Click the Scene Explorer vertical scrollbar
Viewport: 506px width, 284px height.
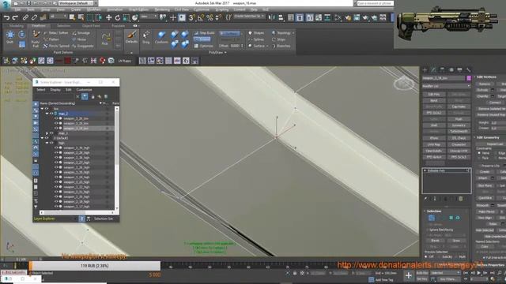click(117, 159)
